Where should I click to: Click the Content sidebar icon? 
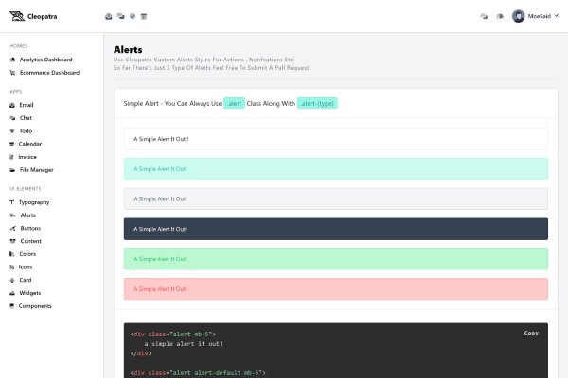tap(12, 241)
